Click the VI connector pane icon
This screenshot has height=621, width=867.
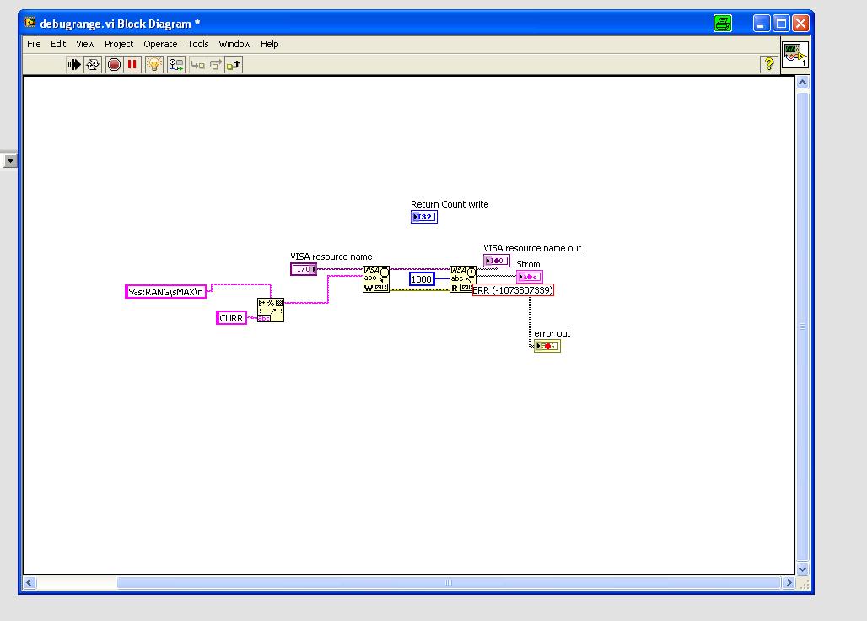pyautogui.click(x=795, y=55)
